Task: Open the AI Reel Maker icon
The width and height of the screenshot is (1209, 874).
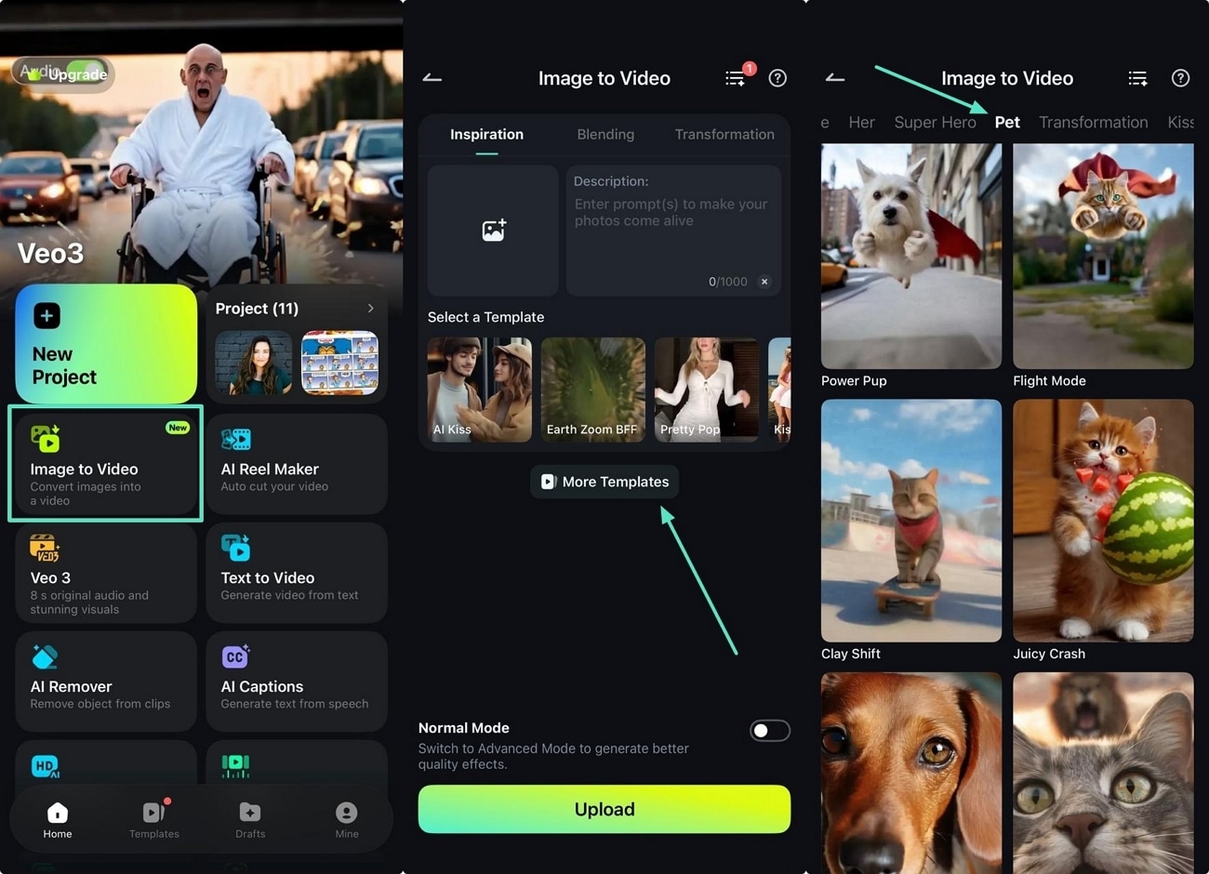Action: (236, 439)
